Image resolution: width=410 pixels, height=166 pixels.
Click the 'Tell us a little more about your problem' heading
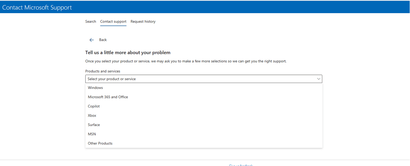(128, 53)
